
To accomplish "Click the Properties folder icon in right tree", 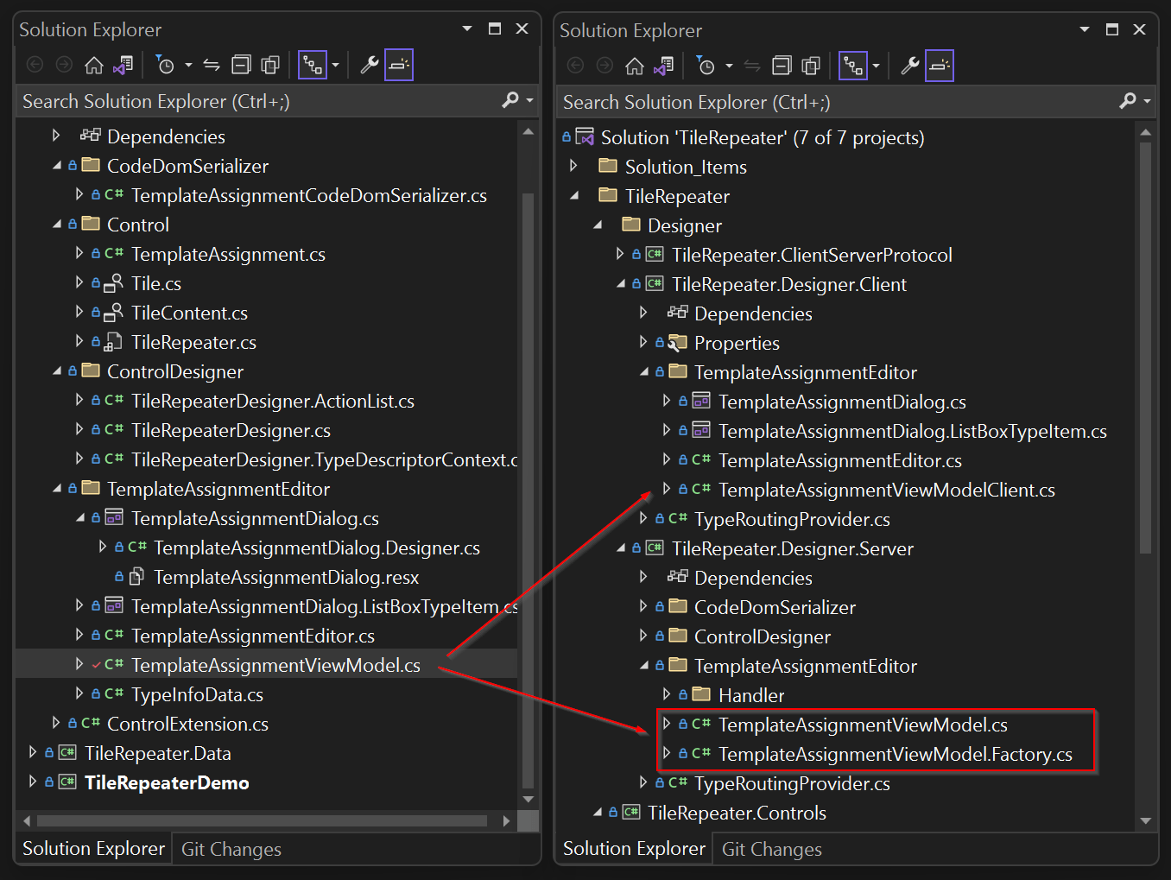I will pyautogui.click(x=678, y=343).
